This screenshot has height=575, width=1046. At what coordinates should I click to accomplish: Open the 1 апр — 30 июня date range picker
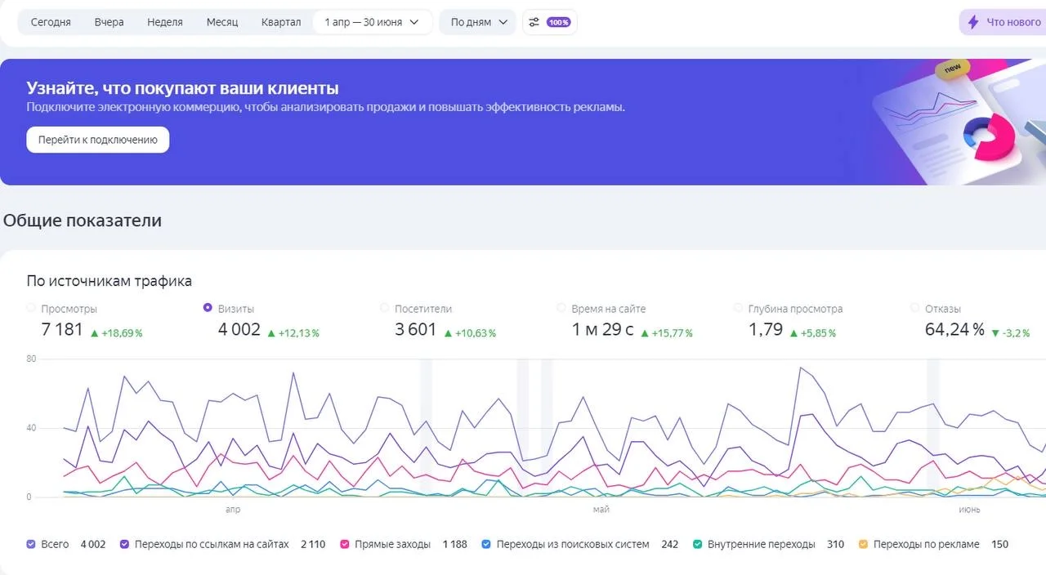[372, 22]
